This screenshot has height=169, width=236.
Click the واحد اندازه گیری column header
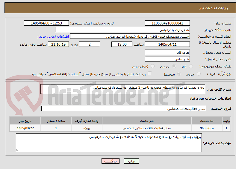(87, 121)
